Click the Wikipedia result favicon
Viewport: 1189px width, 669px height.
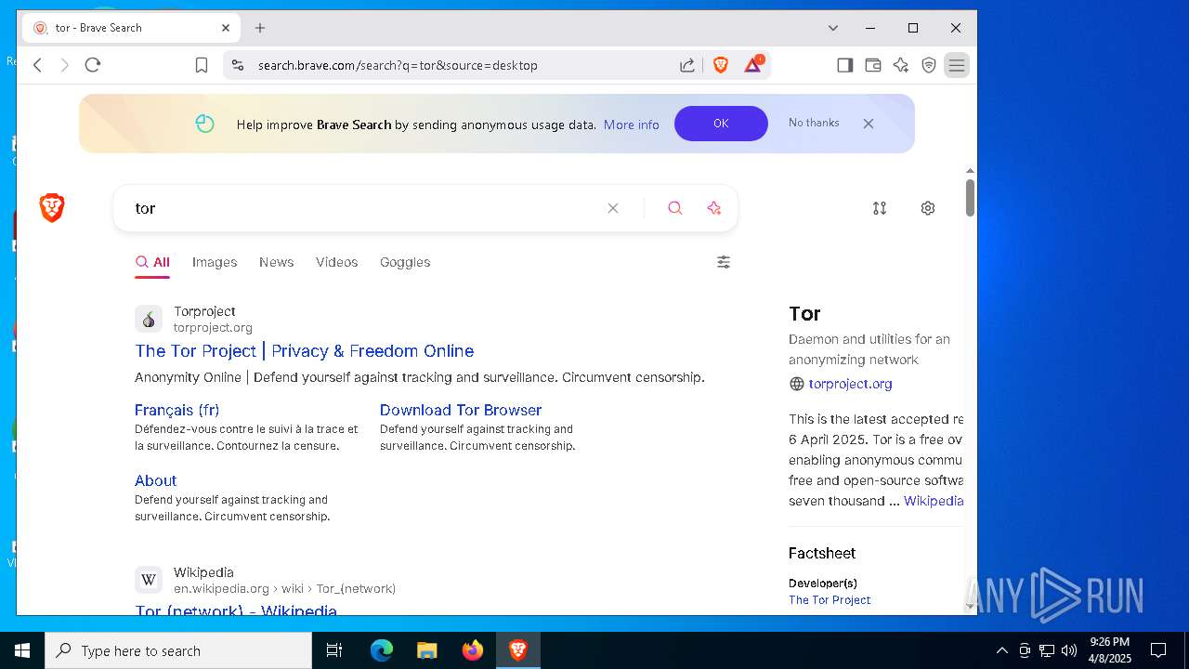pos(149,580)
